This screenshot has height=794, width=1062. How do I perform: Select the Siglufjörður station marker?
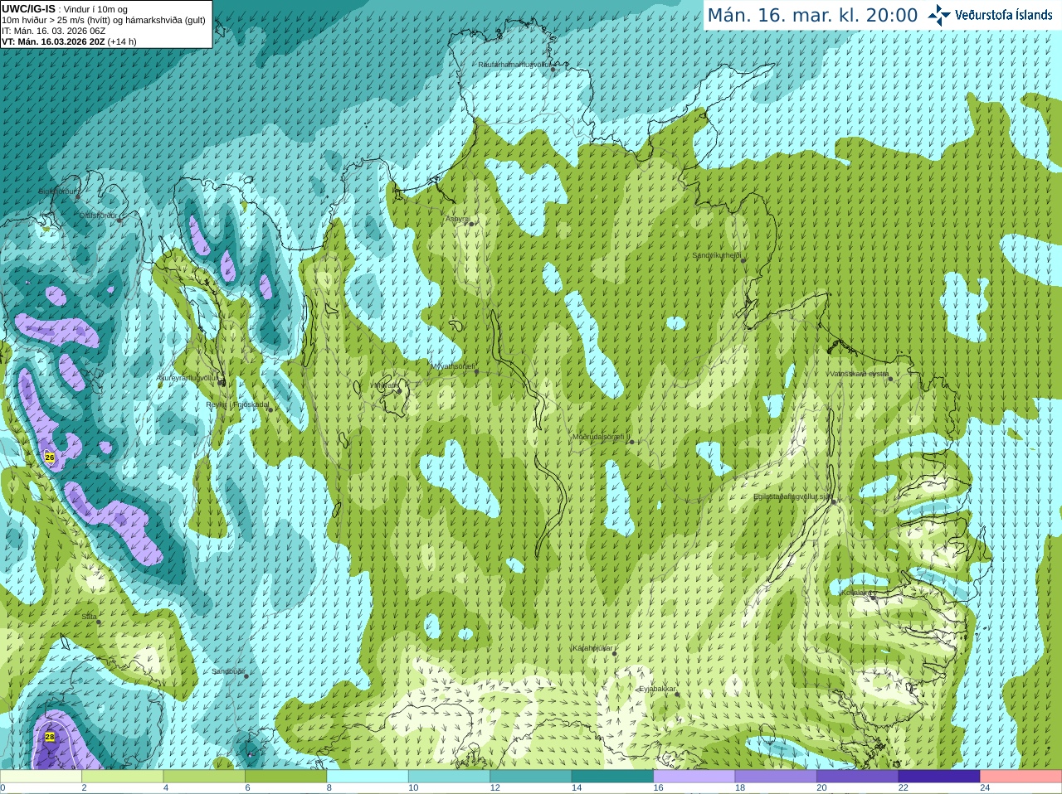78,196
